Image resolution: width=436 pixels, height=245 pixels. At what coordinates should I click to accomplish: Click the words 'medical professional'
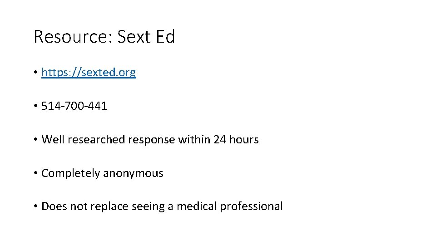click(x=229, y=206)
